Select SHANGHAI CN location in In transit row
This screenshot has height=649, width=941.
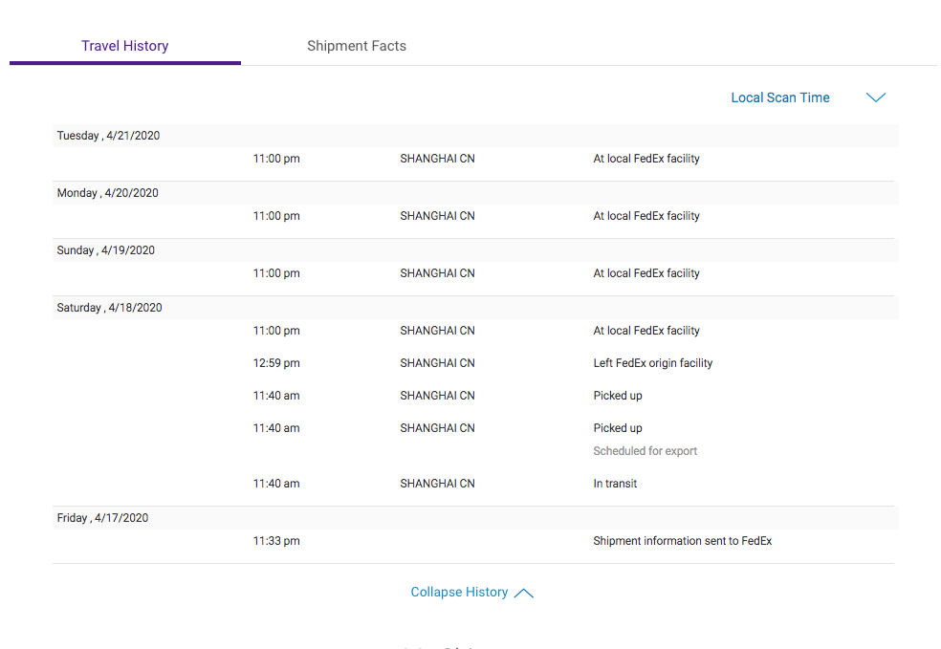(x=437, y=484)
